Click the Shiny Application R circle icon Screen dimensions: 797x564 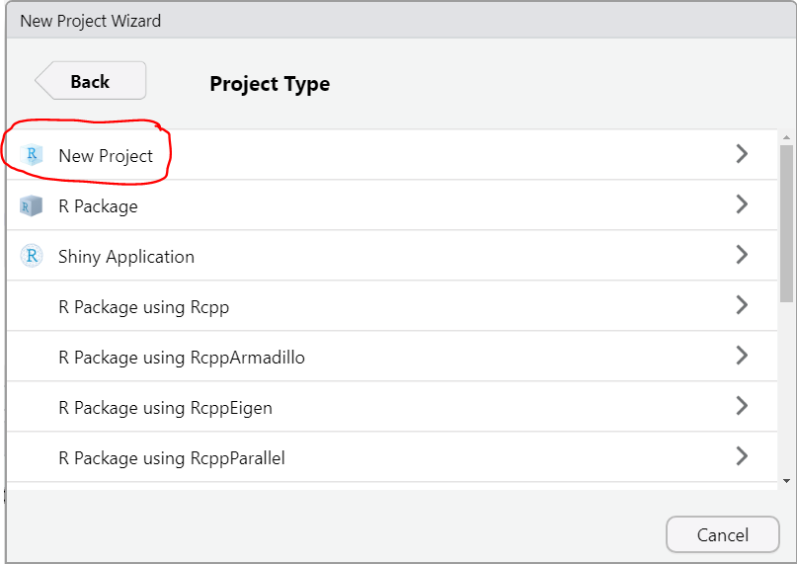point(32,256)
